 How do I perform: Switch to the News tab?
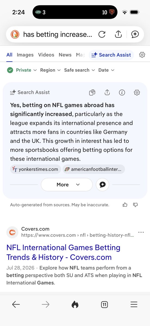pos(65,55)
